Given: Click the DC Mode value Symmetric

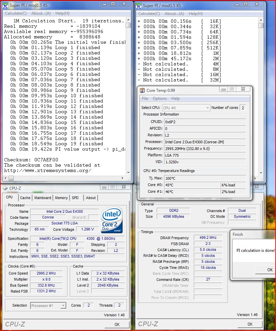Looking at the screenshot, I should tap(242, 216).
